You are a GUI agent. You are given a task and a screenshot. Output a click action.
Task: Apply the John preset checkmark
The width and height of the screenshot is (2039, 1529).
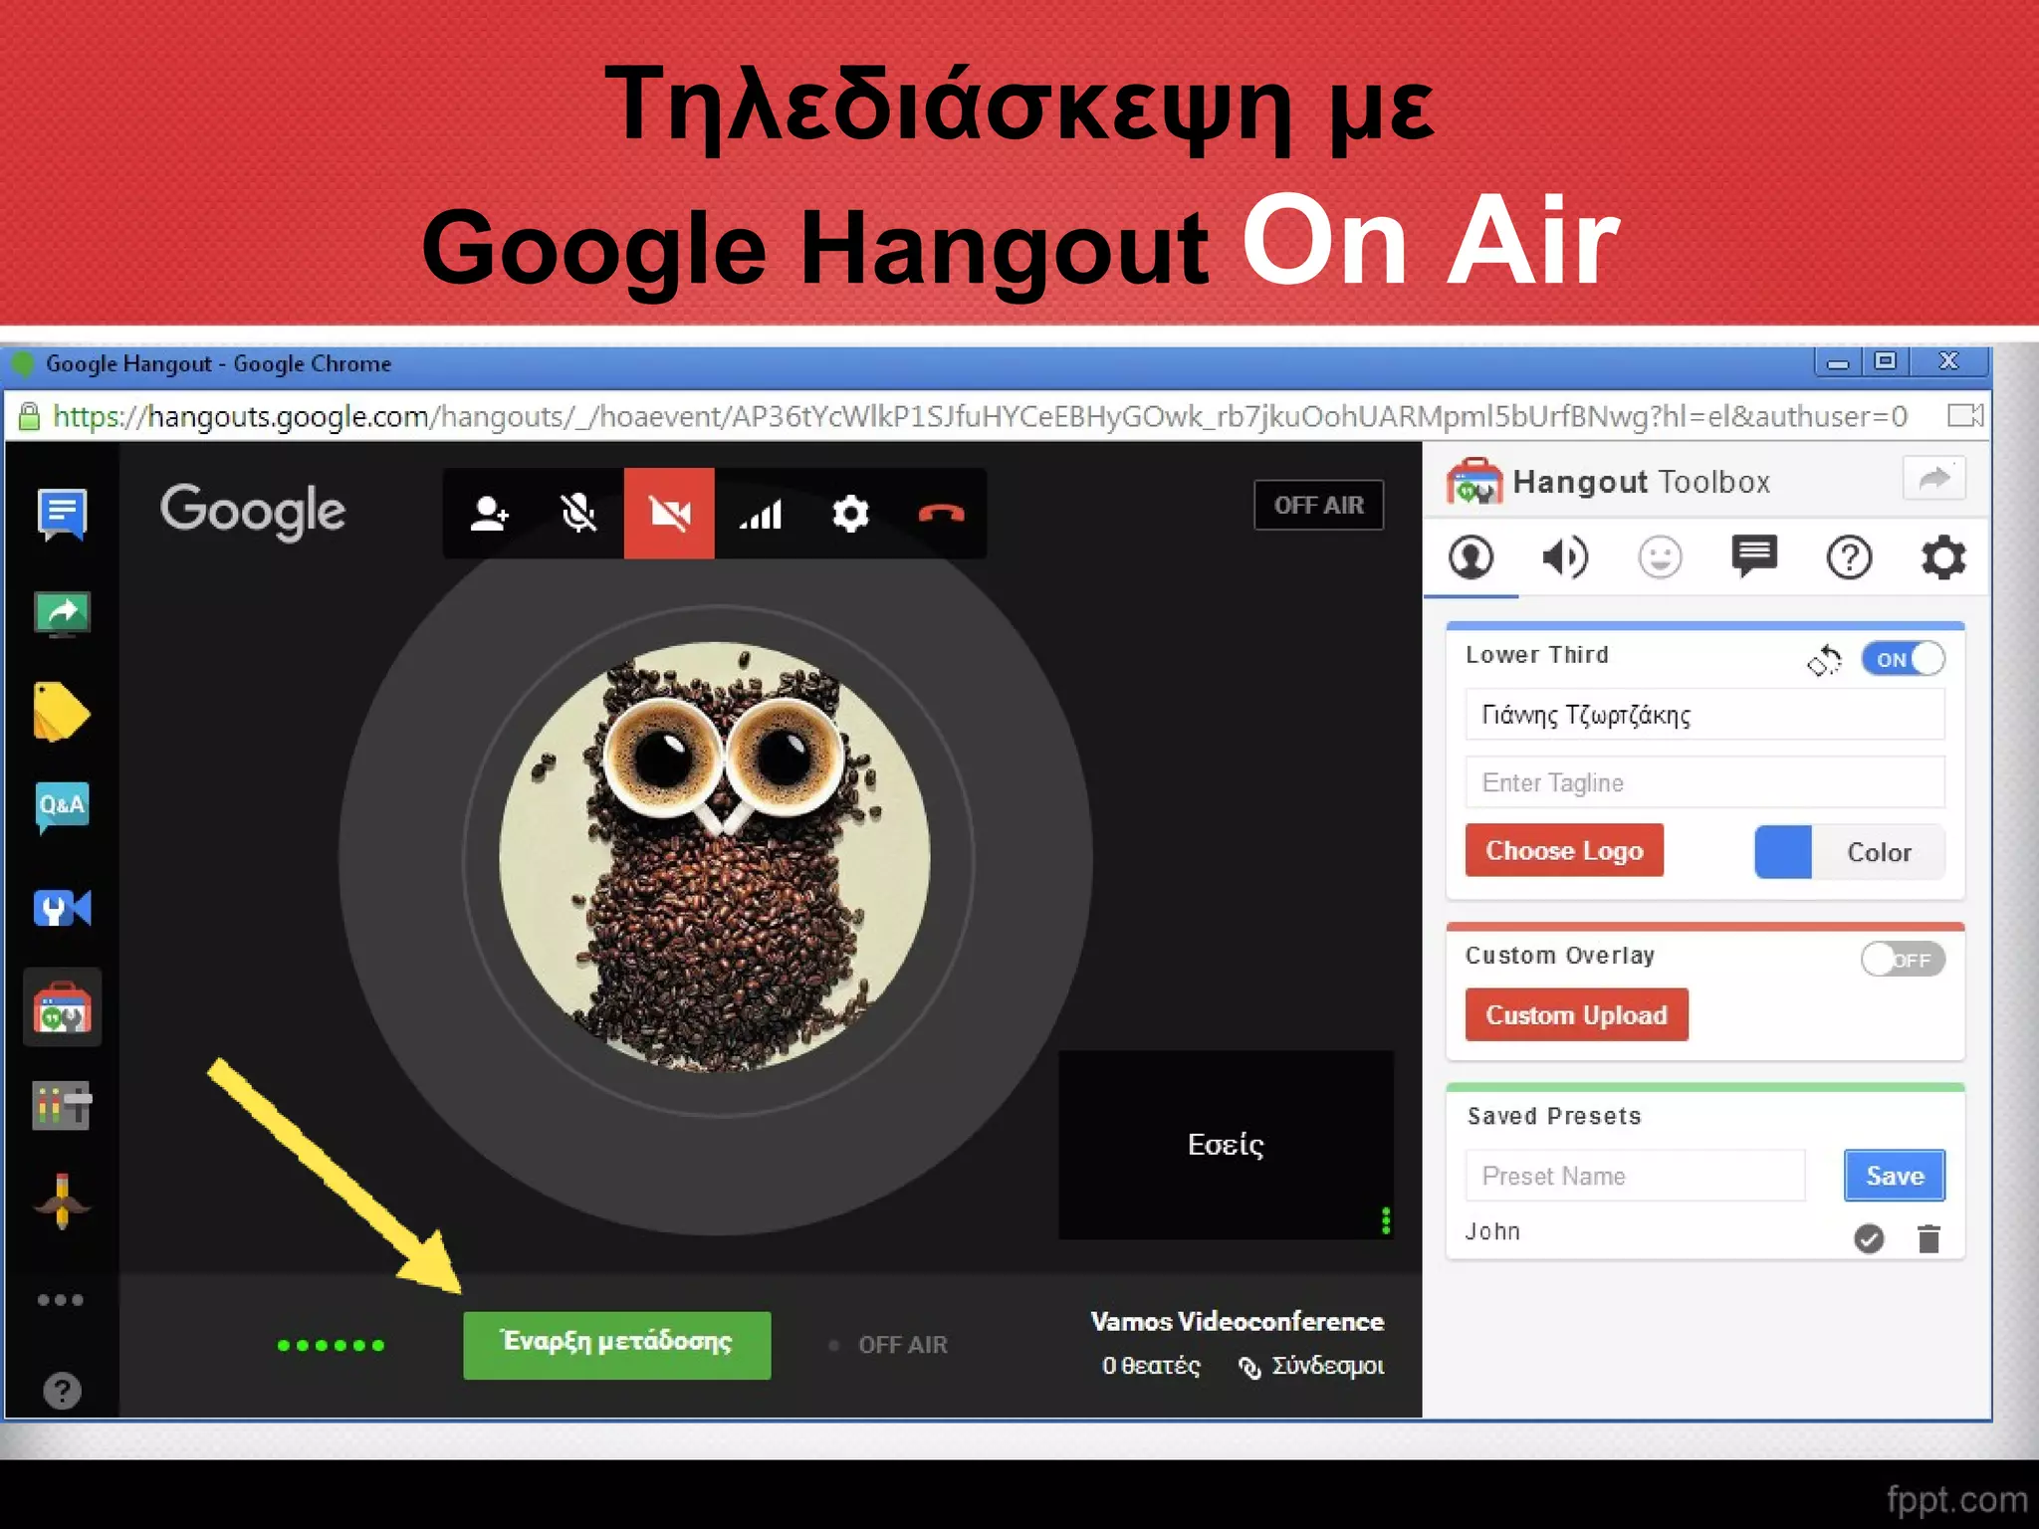pyautogui.click(x=1869, y=1238)
